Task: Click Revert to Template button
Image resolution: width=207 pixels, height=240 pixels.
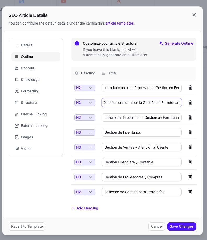Action: [x=27, y=226]
